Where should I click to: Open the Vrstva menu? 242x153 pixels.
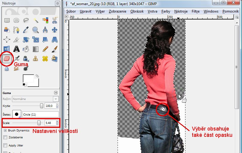pos(153,11)
